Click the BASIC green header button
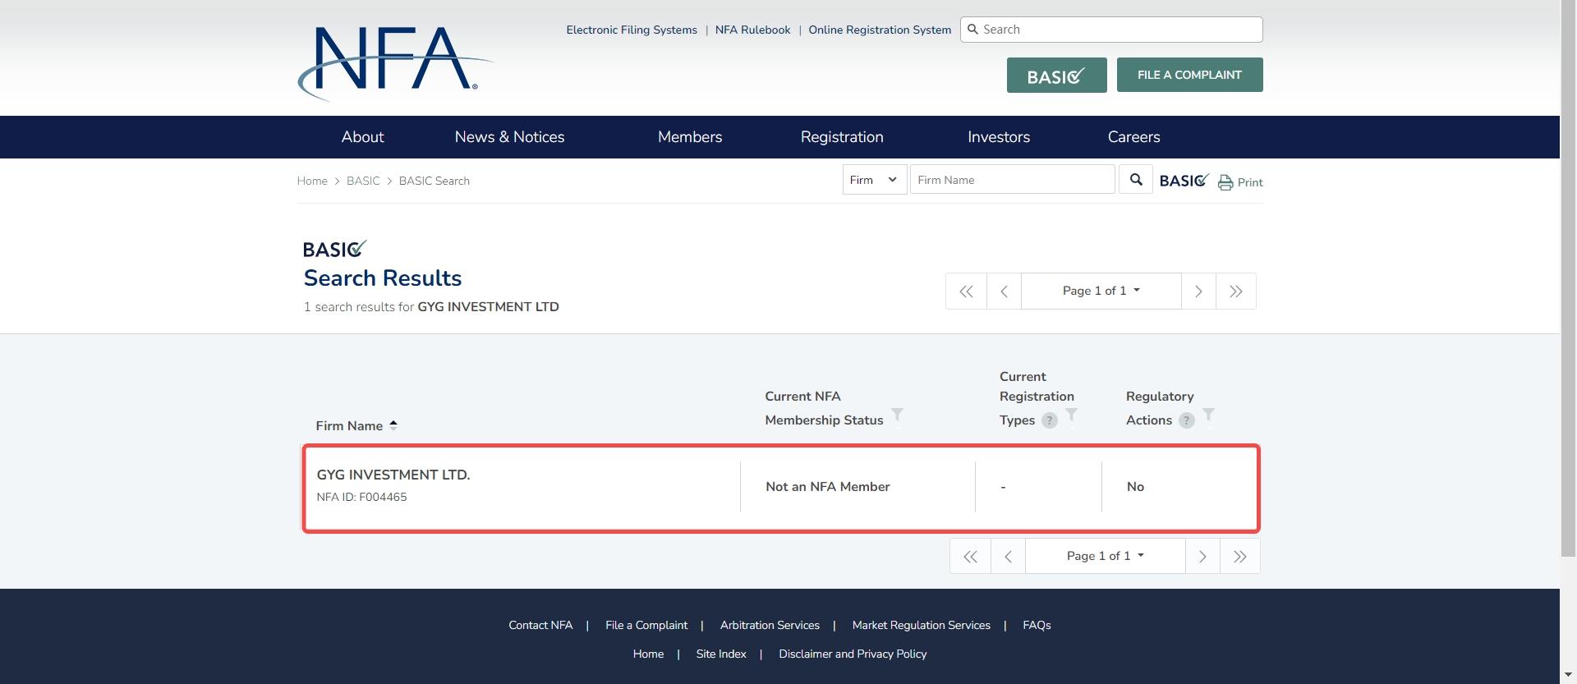The width and height of the screenshot is (1577, 684). (1056, 76)
